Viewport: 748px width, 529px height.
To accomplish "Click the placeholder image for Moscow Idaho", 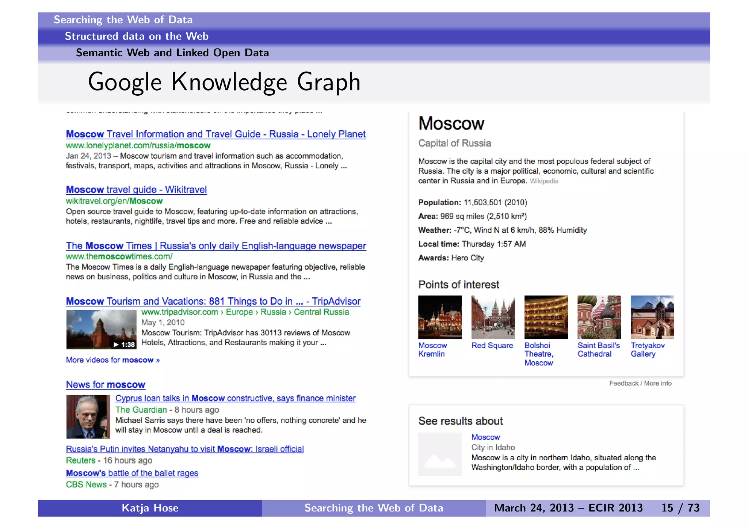I will [x=440, y=454].
